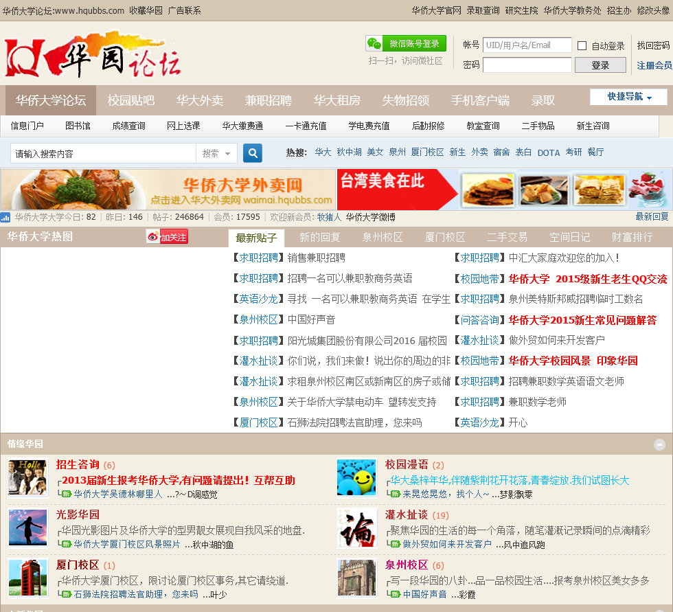This screenshot has width=673, height=612.
Task: Focus the 密码 password input field
Action: click(527, 65)
